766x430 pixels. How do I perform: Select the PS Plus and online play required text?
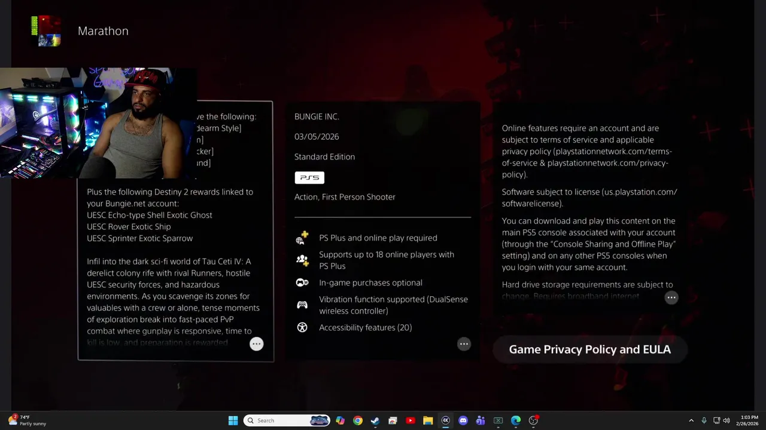[x=378, y=238]
